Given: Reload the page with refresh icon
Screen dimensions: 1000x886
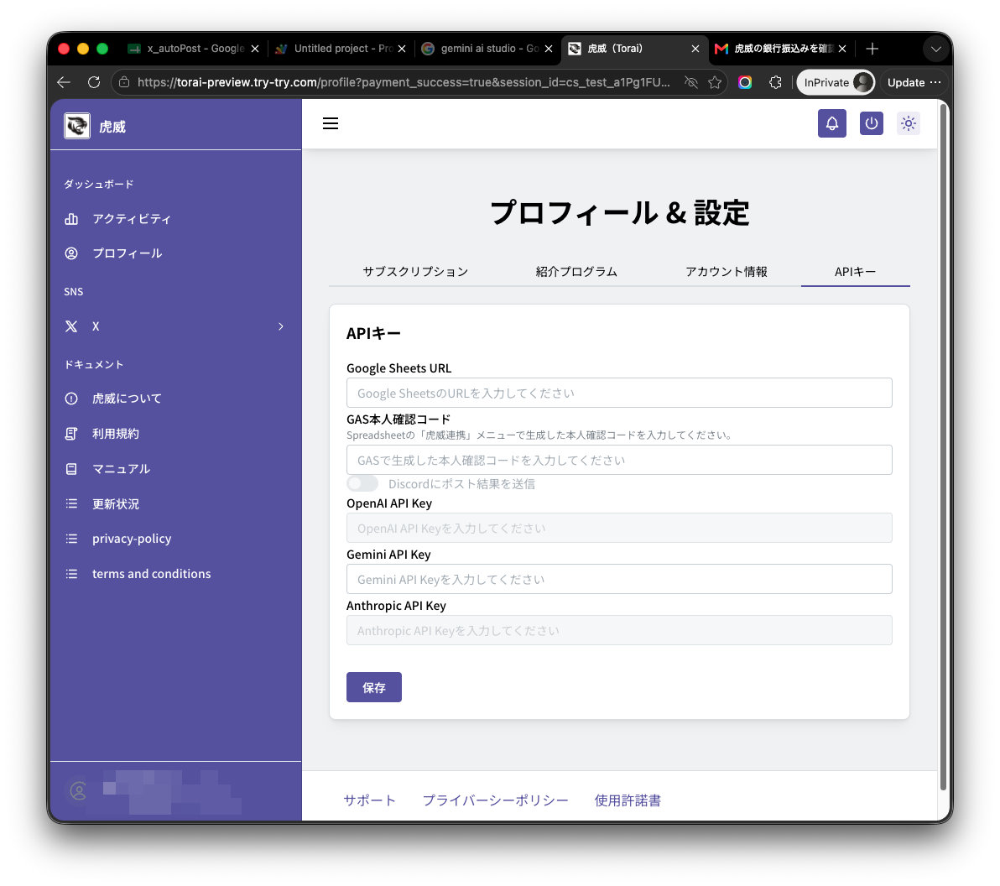Looking at the screenshot, I should click(x=94, y=82).
